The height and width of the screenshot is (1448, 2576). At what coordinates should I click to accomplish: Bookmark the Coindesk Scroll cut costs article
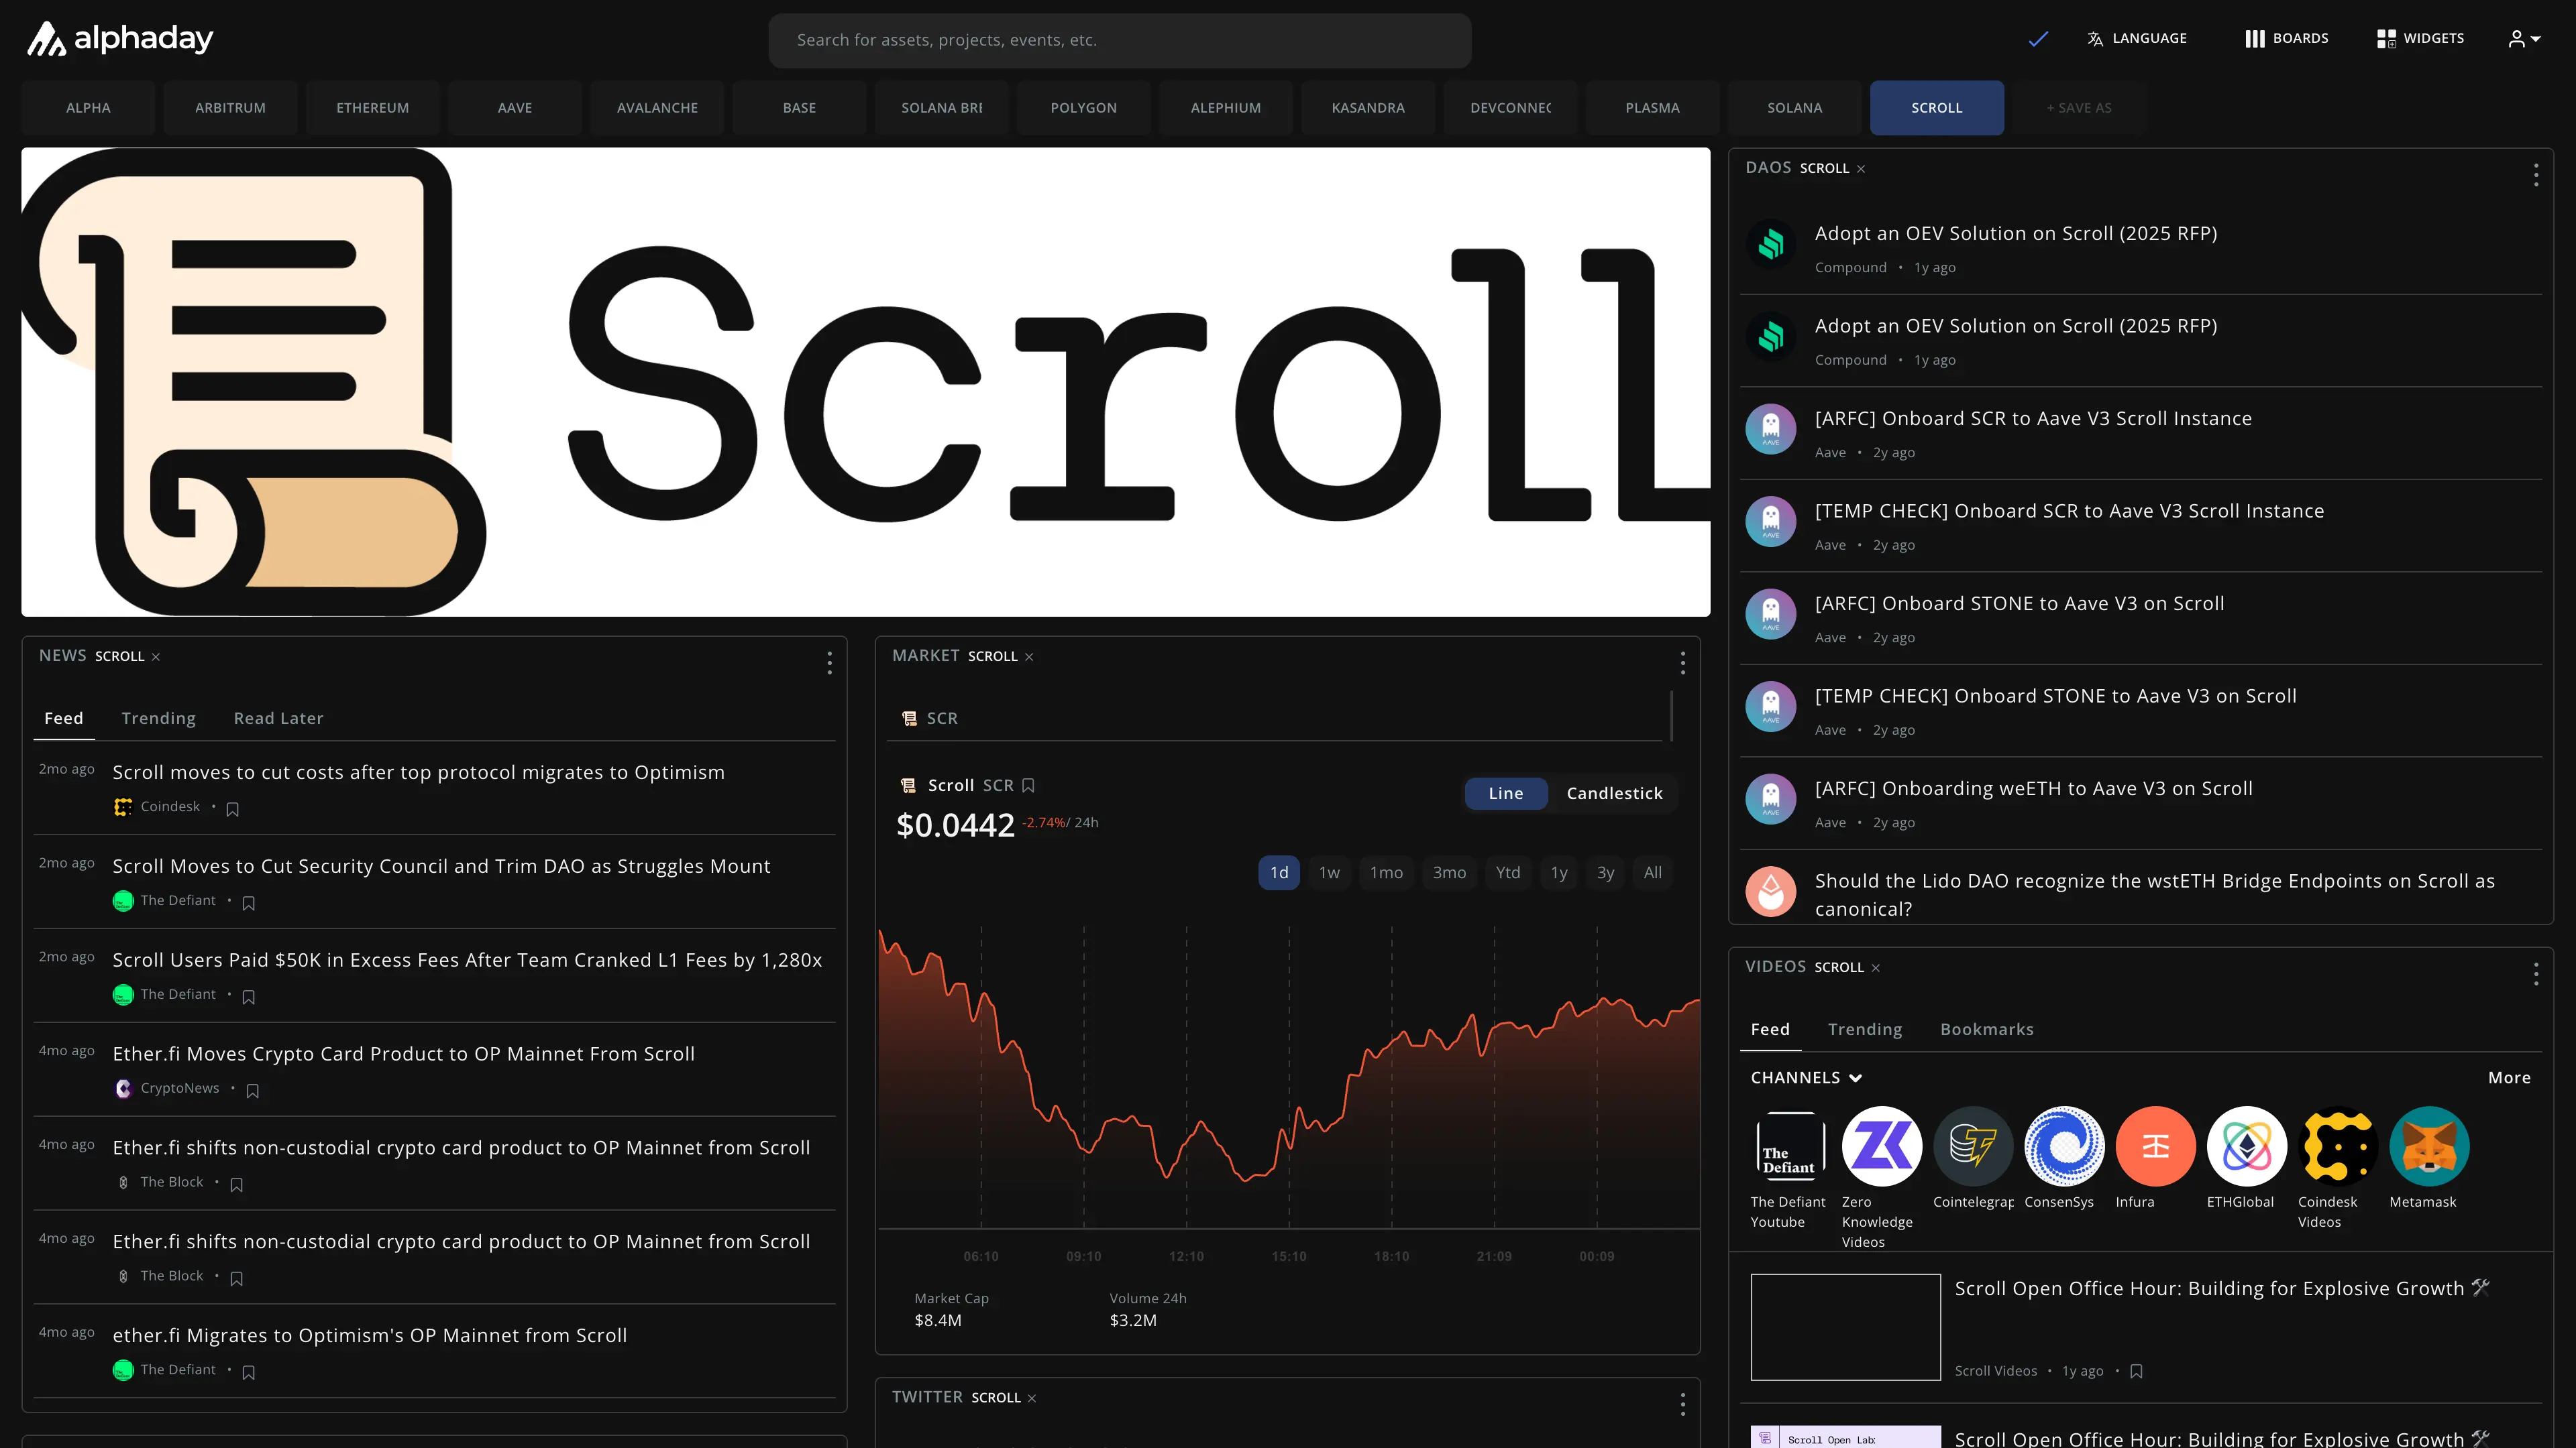pos(232,808)
